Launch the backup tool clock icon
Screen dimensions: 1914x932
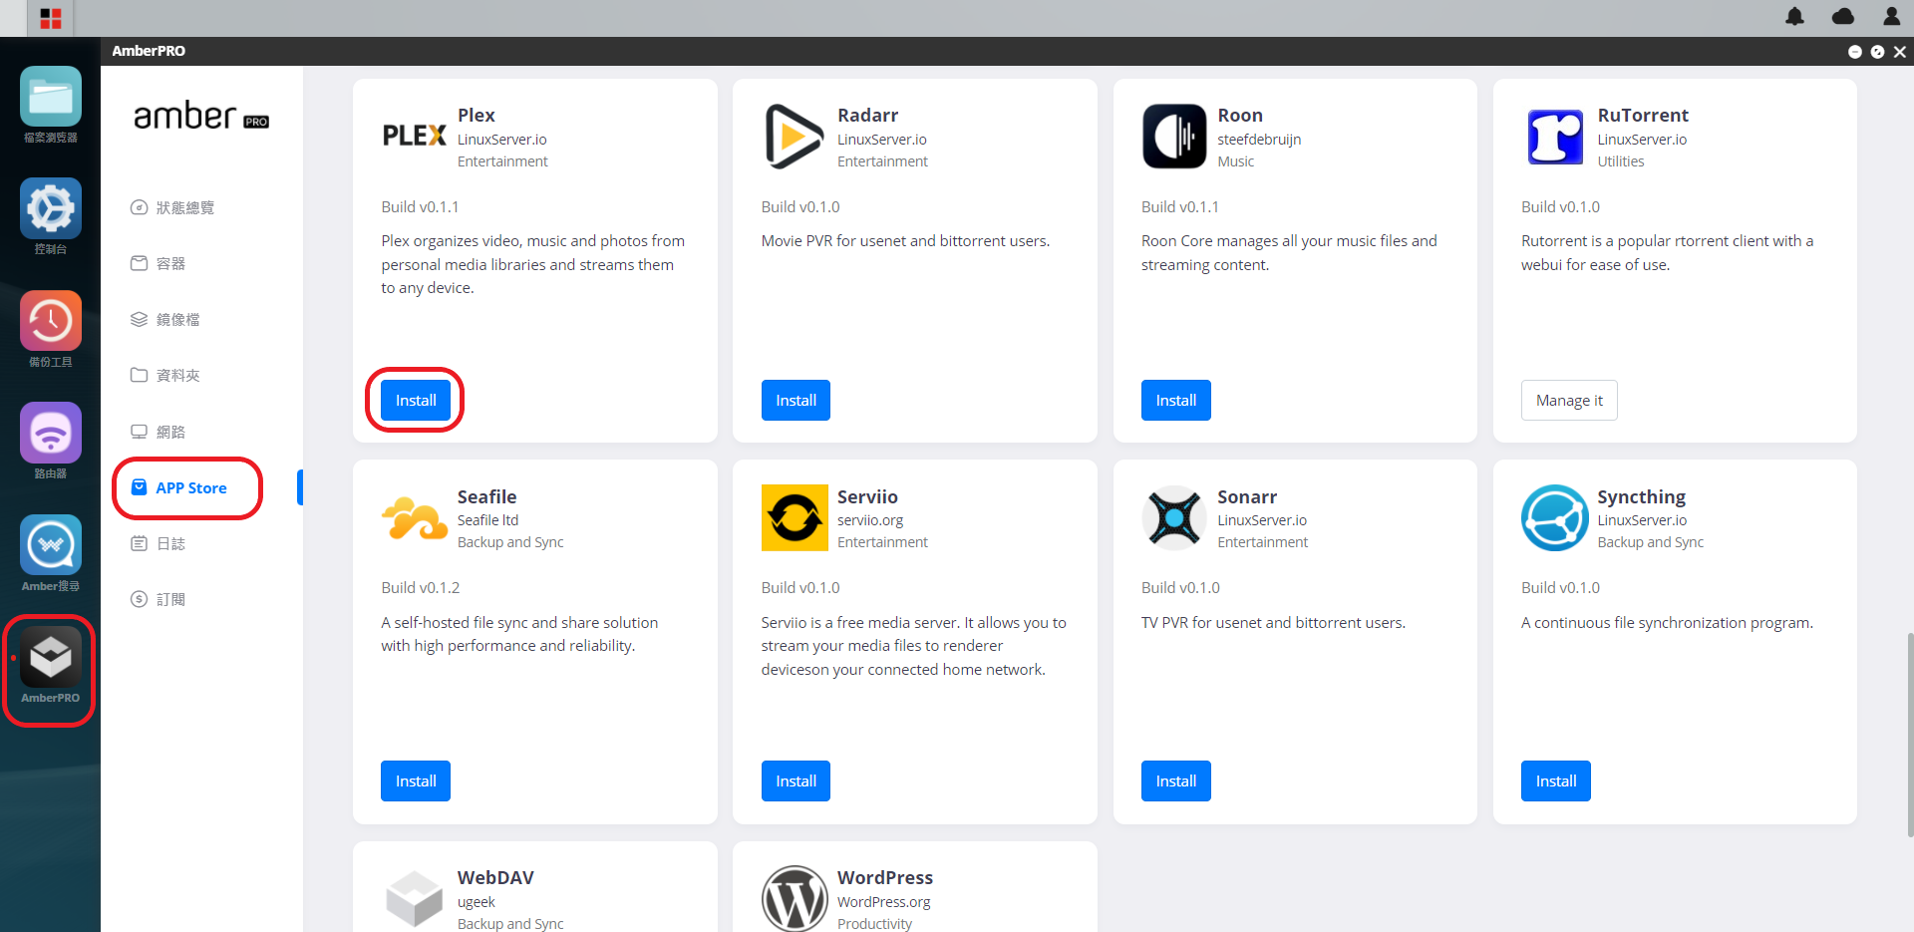pyautogui.click(x=51, y=321)
